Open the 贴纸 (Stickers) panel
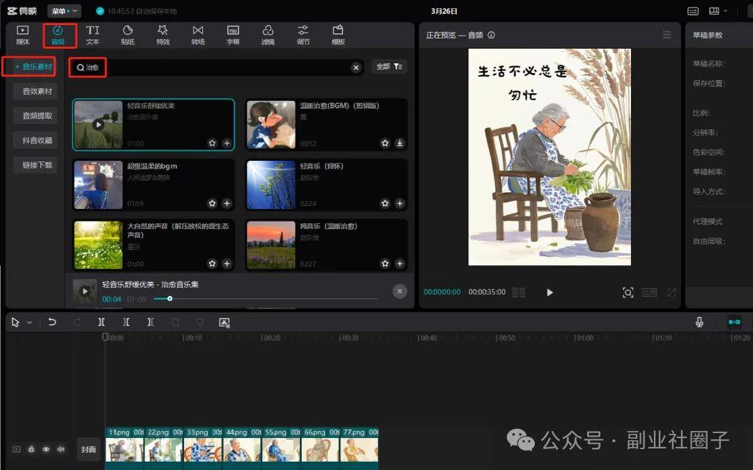The height and width of the screenshot is (470, 753). [x=128, y=35]
